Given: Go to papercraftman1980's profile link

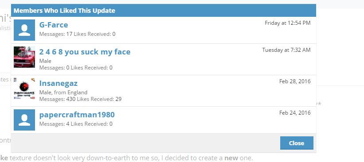Looking at the screenshot, I should click(77, 115).
